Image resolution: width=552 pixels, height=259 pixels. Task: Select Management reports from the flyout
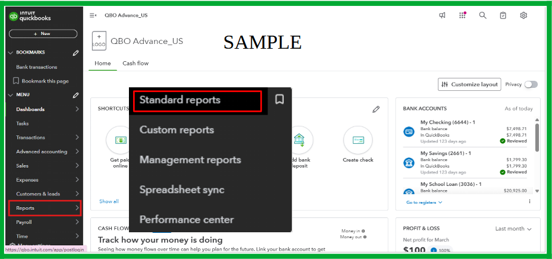[x=191, y=160]
